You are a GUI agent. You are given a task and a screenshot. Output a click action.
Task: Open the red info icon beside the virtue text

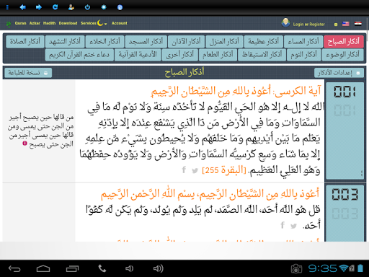click(x=25, y=143)
